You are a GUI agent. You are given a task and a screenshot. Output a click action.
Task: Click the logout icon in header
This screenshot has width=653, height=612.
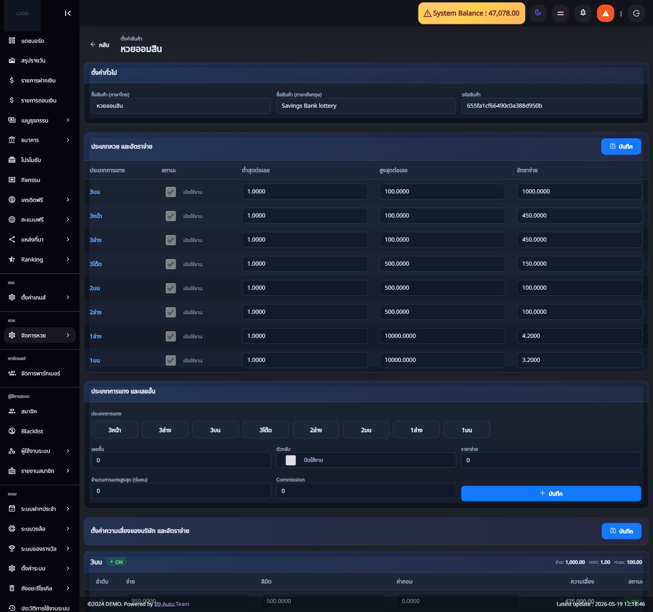(636, 13)
